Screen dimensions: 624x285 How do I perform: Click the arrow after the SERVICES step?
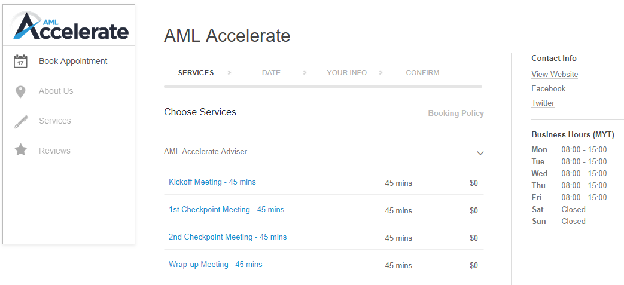pyautogui.click(x=229, y=73)
